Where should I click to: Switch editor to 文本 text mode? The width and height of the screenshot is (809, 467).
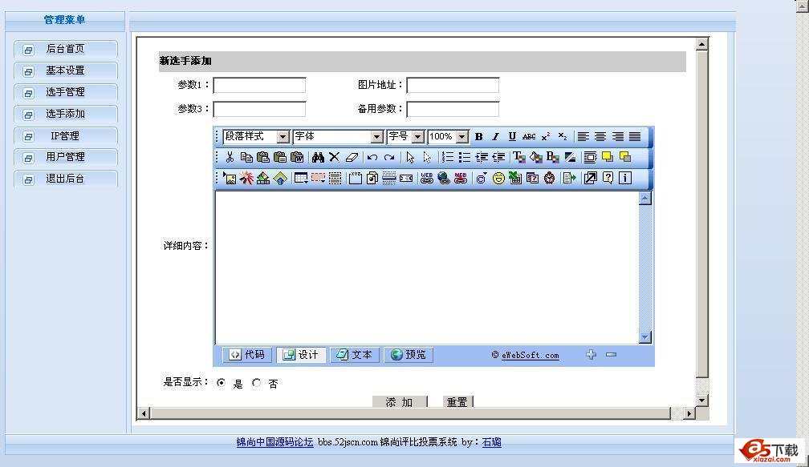point(355,355)
